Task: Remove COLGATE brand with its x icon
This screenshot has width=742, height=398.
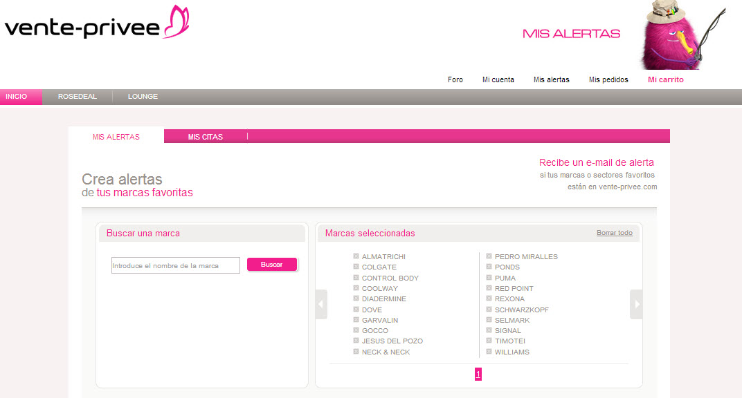Action: 356,267
